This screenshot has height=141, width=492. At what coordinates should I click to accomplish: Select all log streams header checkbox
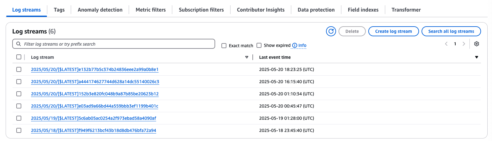tap(19, 57)
